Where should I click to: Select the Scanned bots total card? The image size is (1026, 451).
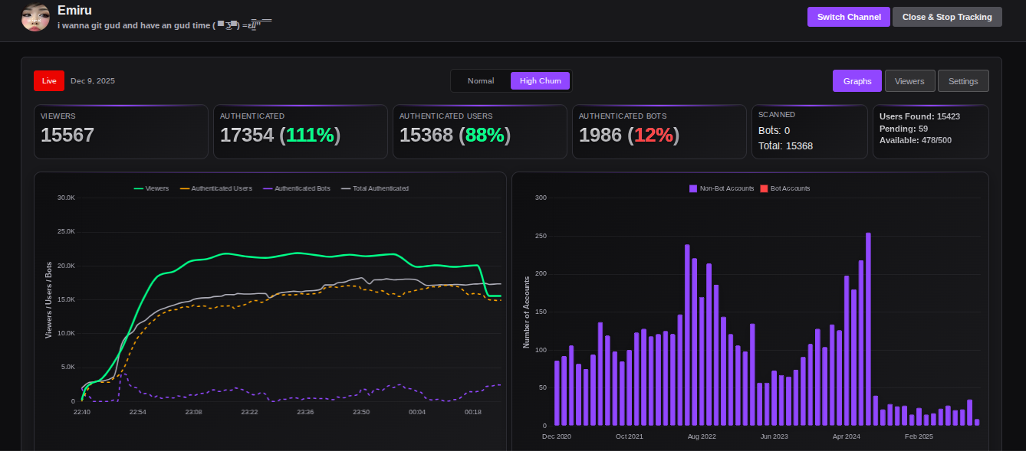[x=810, y=132]
